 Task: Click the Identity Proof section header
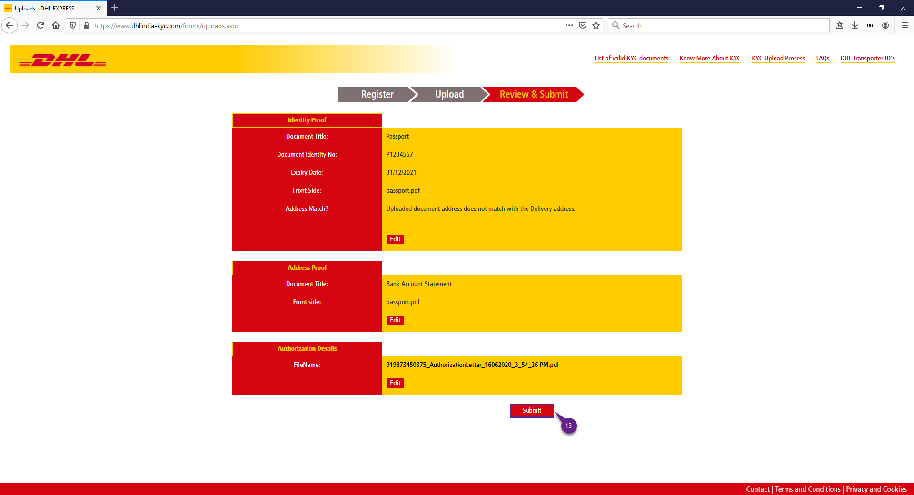307,120
